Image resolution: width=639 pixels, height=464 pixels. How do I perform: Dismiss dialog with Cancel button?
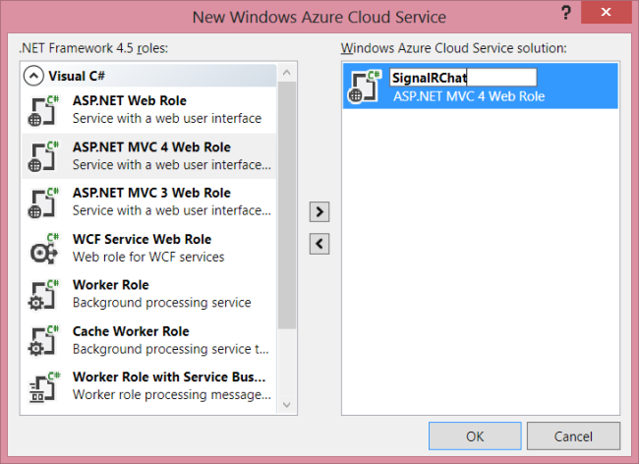tap(573, 436)
